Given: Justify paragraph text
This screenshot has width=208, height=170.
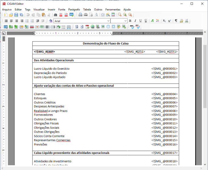Looking at the screenshot, I should tap(6, 21).
